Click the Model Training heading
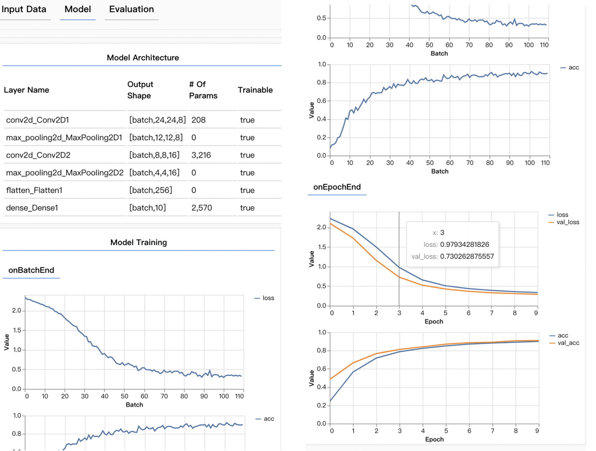The width and height of the screenshot is (596, 451). pyautogui.click(x=139, y=242)
